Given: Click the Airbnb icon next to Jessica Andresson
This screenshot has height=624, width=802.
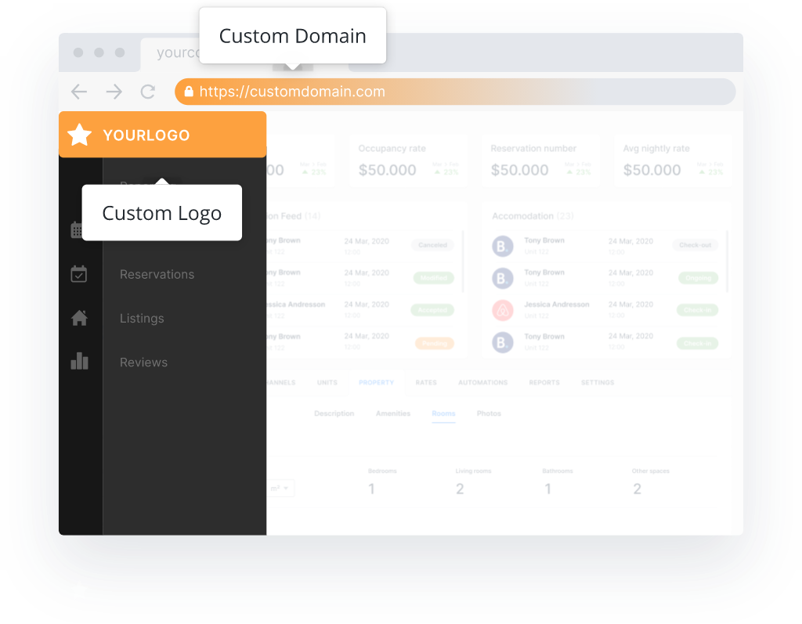Looking at the screenshot, I should click(x=502, y=310).
